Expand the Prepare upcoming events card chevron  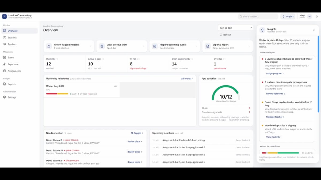(x=196, y=46)
